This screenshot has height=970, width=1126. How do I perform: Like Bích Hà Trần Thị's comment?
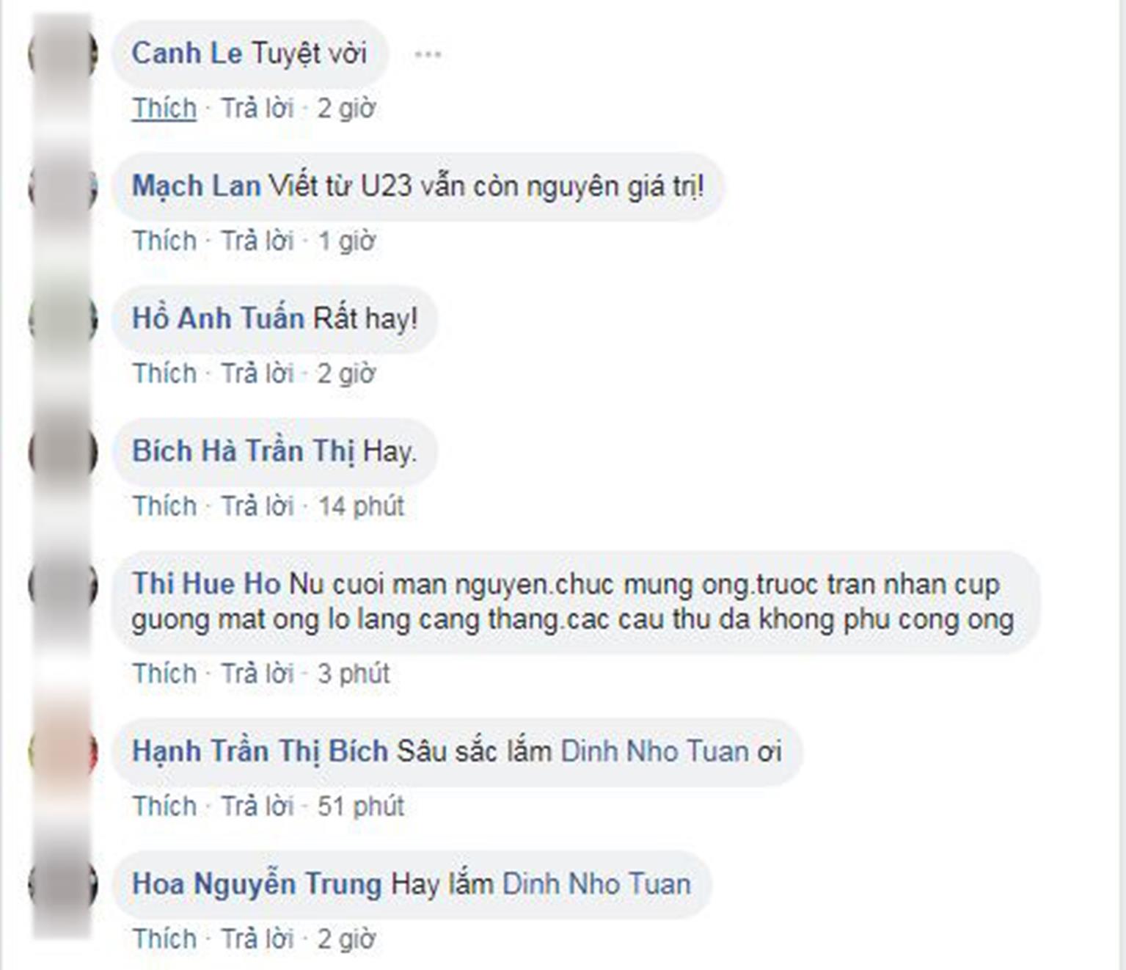coord(164,506)
